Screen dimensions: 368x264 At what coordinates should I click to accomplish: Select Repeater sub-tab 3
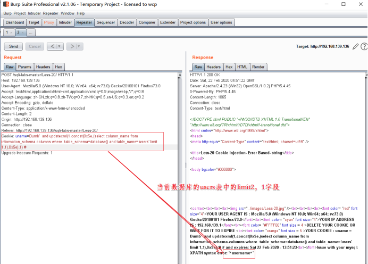pos(18,32)
